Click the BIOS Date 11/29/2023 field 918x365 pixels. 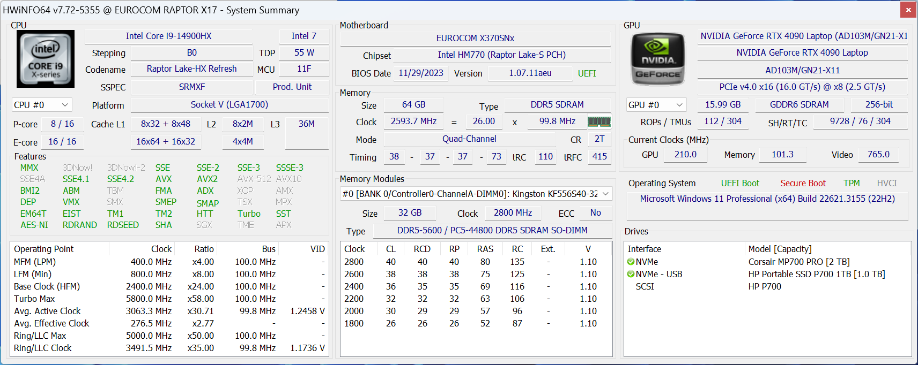(x=421, y=73)
